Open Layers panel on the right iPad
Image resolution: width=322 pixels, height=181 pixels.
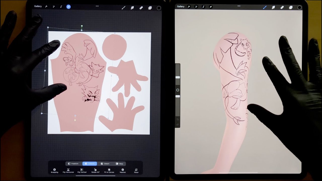[291, 8]
